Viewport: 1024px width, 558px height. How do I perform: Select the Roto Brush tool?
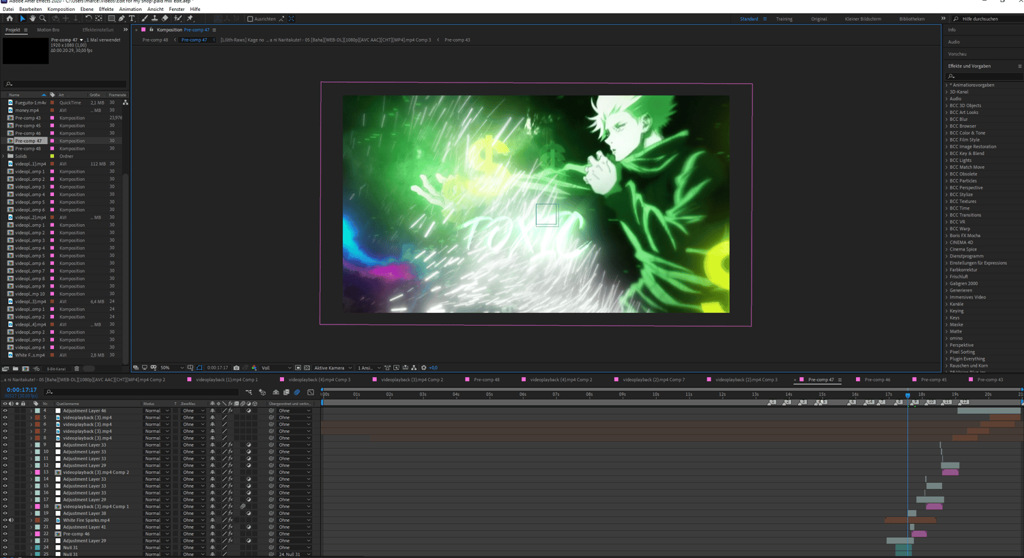(x=178, y=18)
